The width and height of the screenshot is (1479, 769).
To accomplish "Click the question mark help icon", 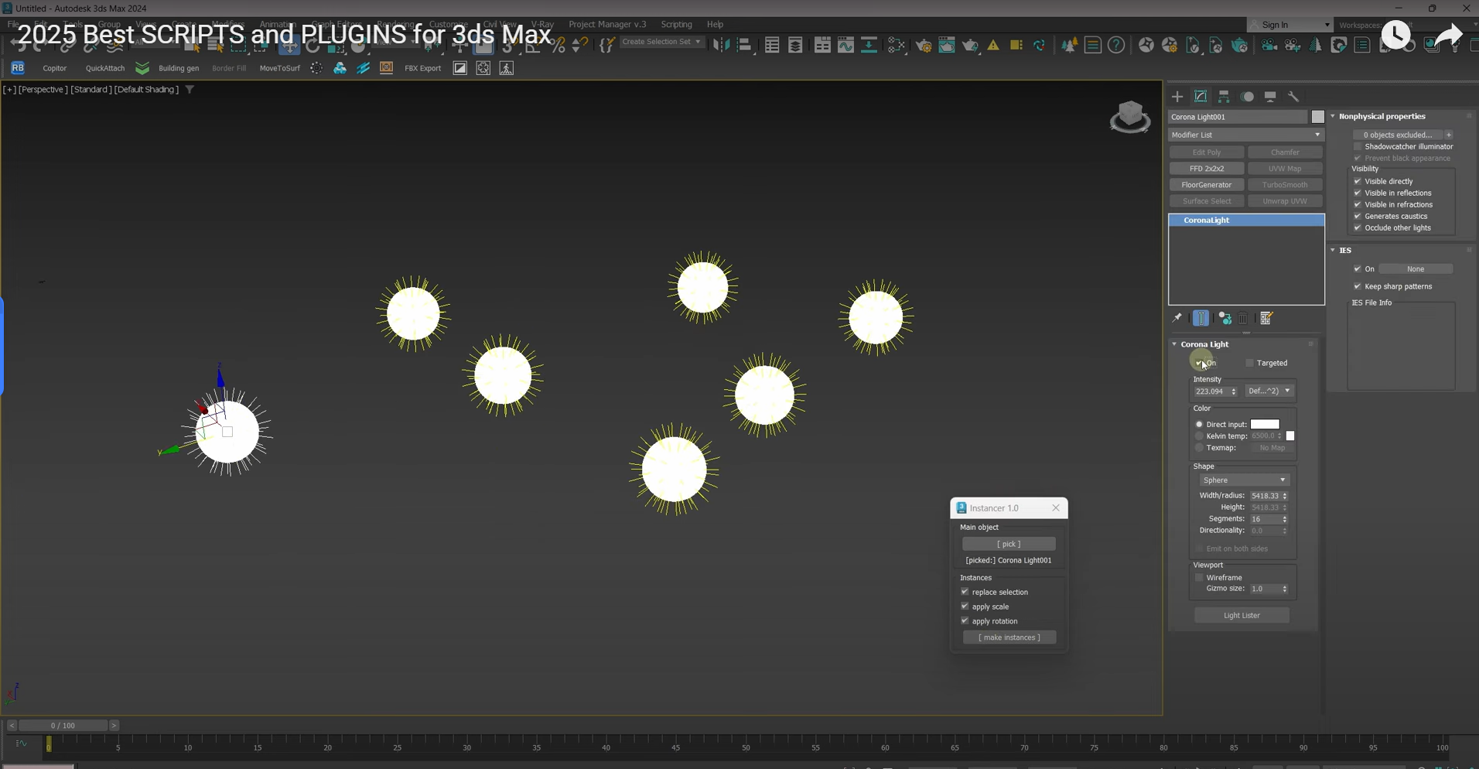I will (x=1116, y=46).
